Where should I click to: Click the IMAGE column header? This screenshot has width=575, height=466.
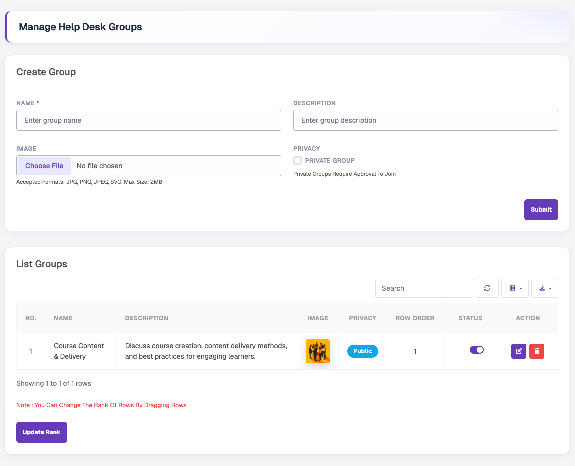(x=318, y=318)
